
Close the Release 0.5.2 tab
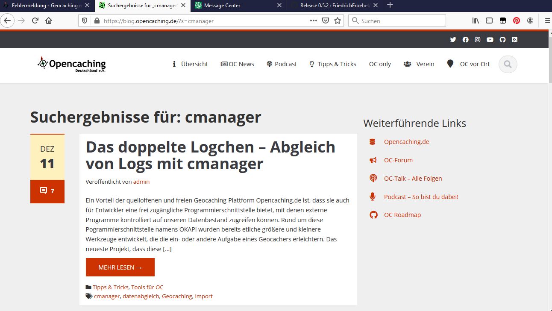(376, 6)
